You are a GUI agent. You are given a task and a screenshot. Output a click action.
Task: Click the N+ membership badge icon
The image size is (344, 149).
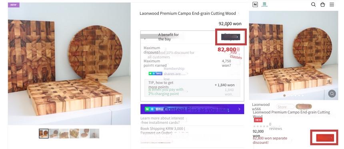coord(155,74)
